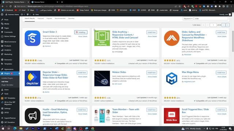Click Slide Box red plugin icon
Screen dimensions: 234x131
point(171,116)
